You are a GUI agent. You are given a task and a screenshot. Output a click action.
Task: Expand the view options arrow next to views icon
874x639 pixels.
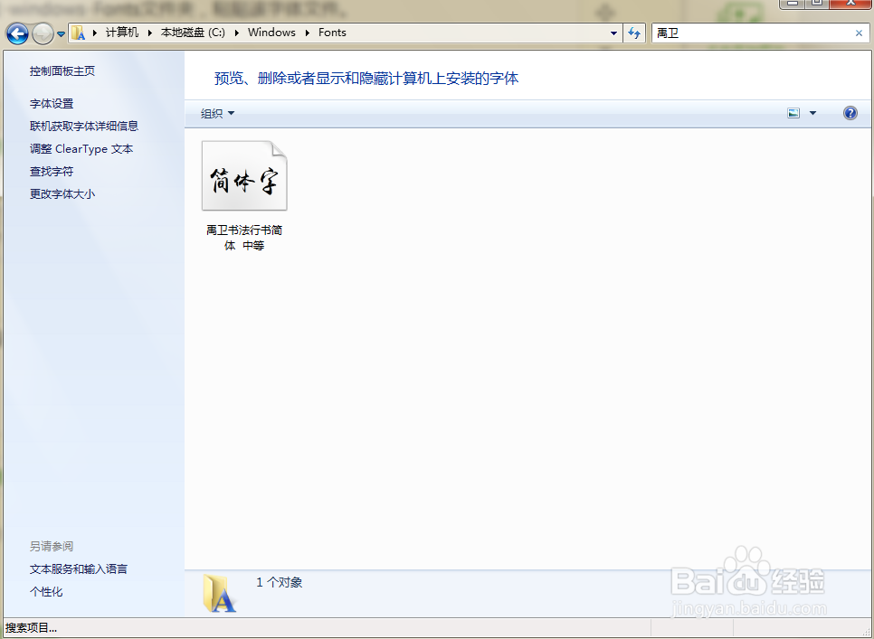tap(811, 112)
